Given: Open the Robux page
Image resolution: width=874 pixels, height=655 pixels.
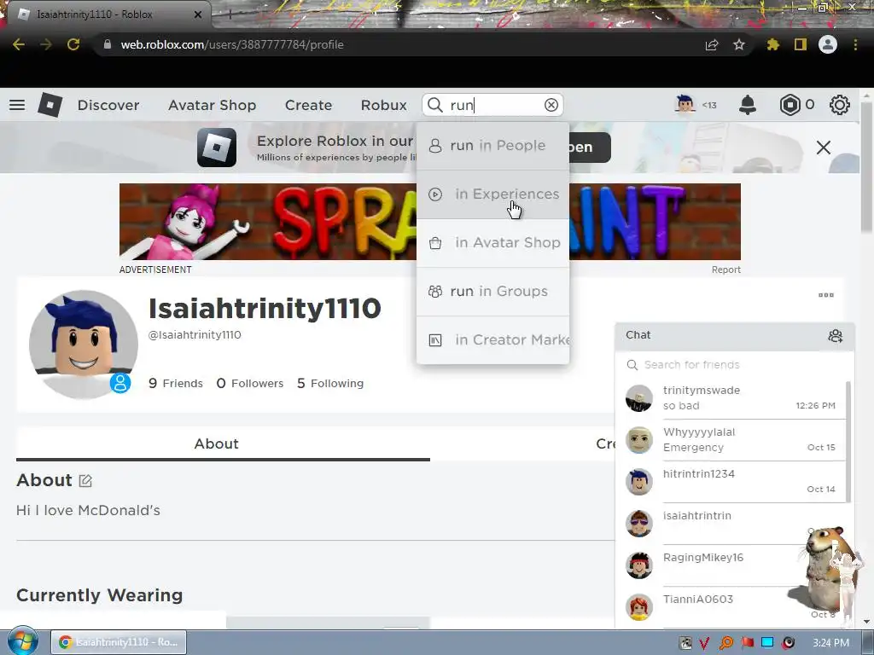Looking at the screenshot, I should 383,105.
